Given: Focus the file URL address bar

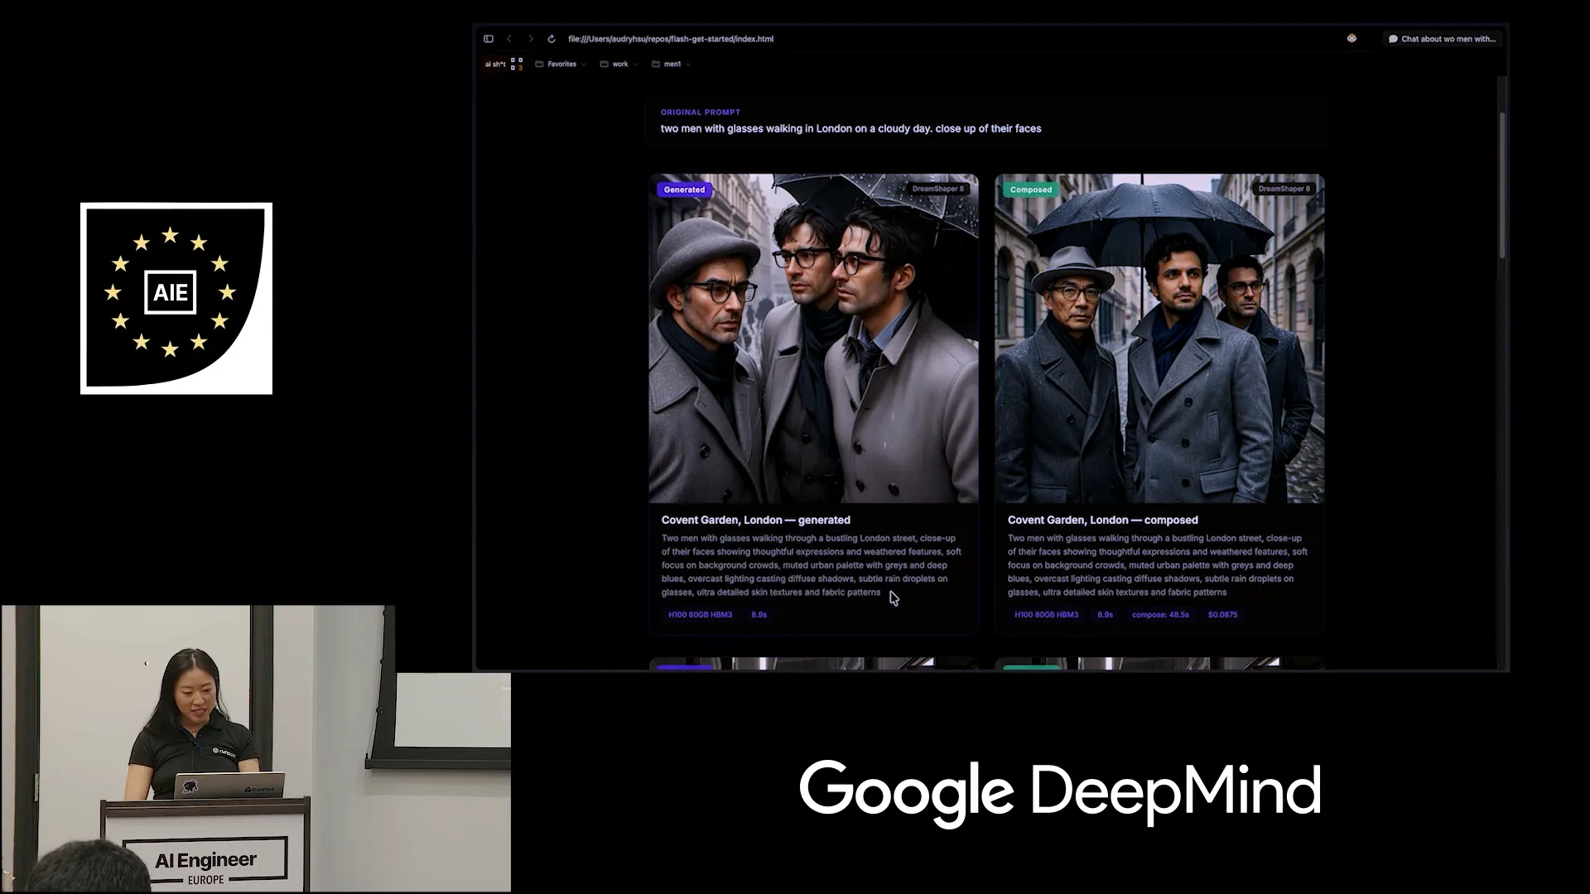Looking at the screenshot, I should (671, 39).
